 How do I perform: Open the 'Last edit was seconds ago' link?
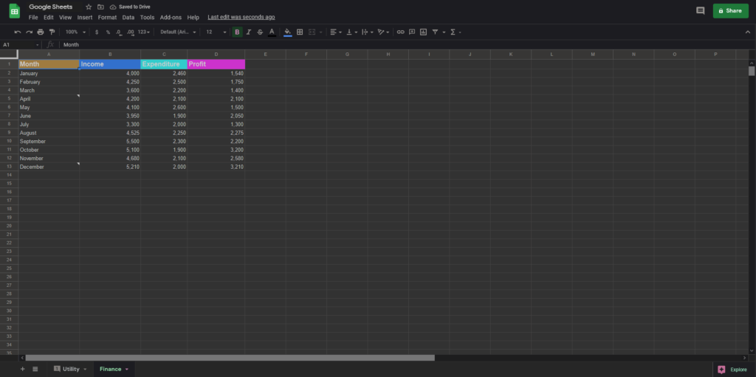pos(241,18)
